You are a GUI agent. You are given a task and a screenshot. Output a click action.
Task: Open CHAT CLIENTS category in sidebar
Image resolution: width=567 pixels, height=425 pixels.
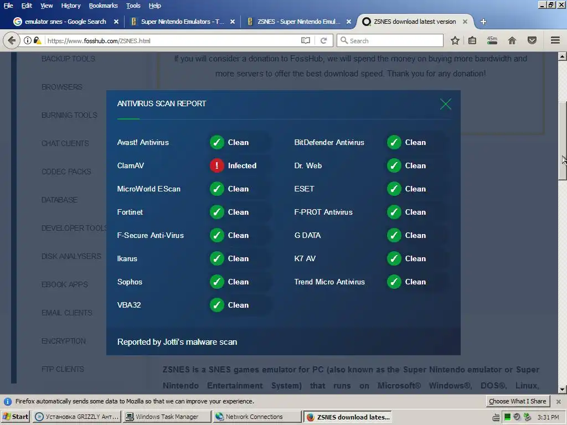(65, 143)
